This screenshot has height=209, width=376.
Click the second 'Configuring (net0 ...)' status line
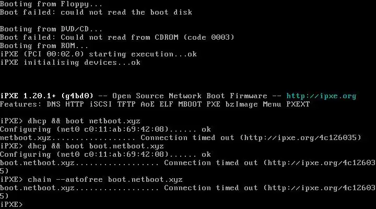(105, 154)
